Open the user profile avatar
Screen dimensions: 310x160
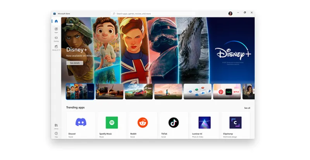point(230,14)
